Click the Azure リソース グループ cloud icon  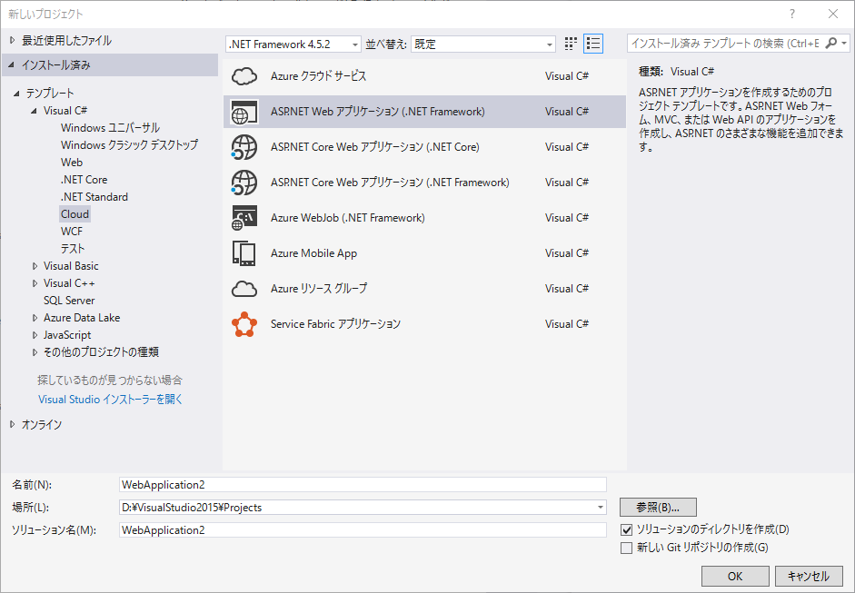point(244,289)
